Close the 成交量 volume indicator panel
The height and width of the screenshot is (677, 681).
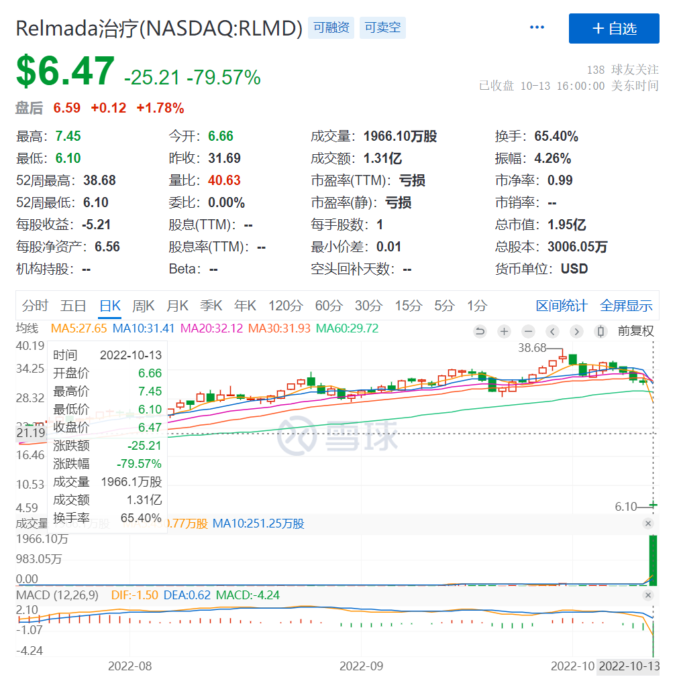(648, 524)
